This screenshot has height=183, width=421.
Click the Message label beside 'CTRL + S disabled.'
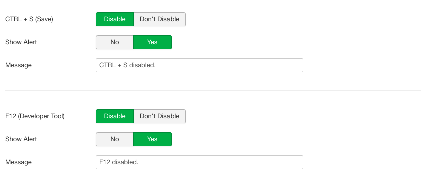pos(18,65)
